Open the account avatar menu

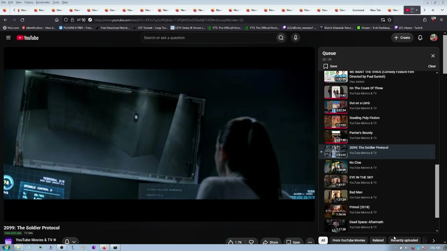tap(434, 38)
